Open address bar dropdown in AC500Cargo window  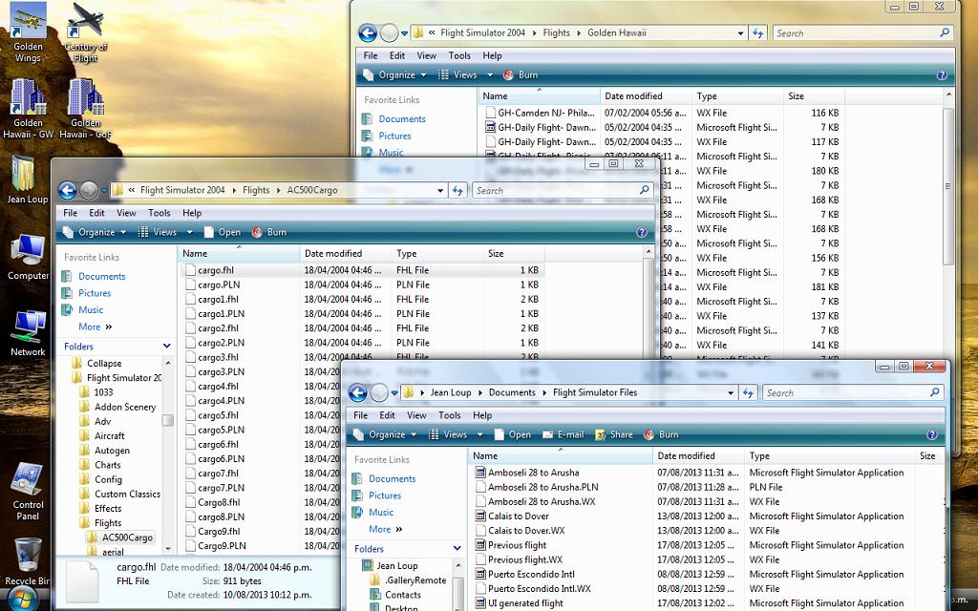click(x=440, y=191)
